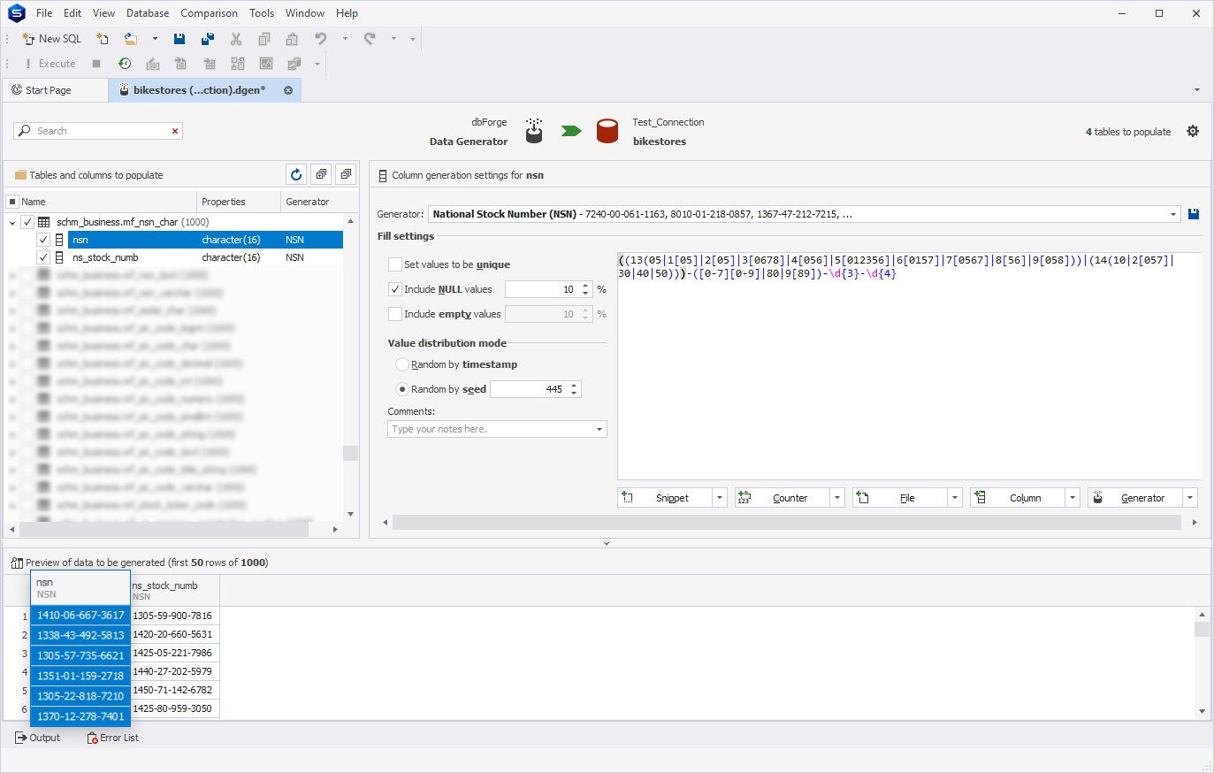Clear the search box with red X
Image resolution: width=1214 pixels, height=773 pixels.
pos(175,131)
